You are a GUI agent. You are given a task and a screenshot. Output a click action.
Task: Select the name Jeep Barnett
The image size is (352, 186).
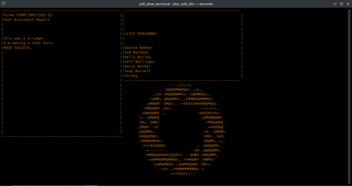click(137, 71)
